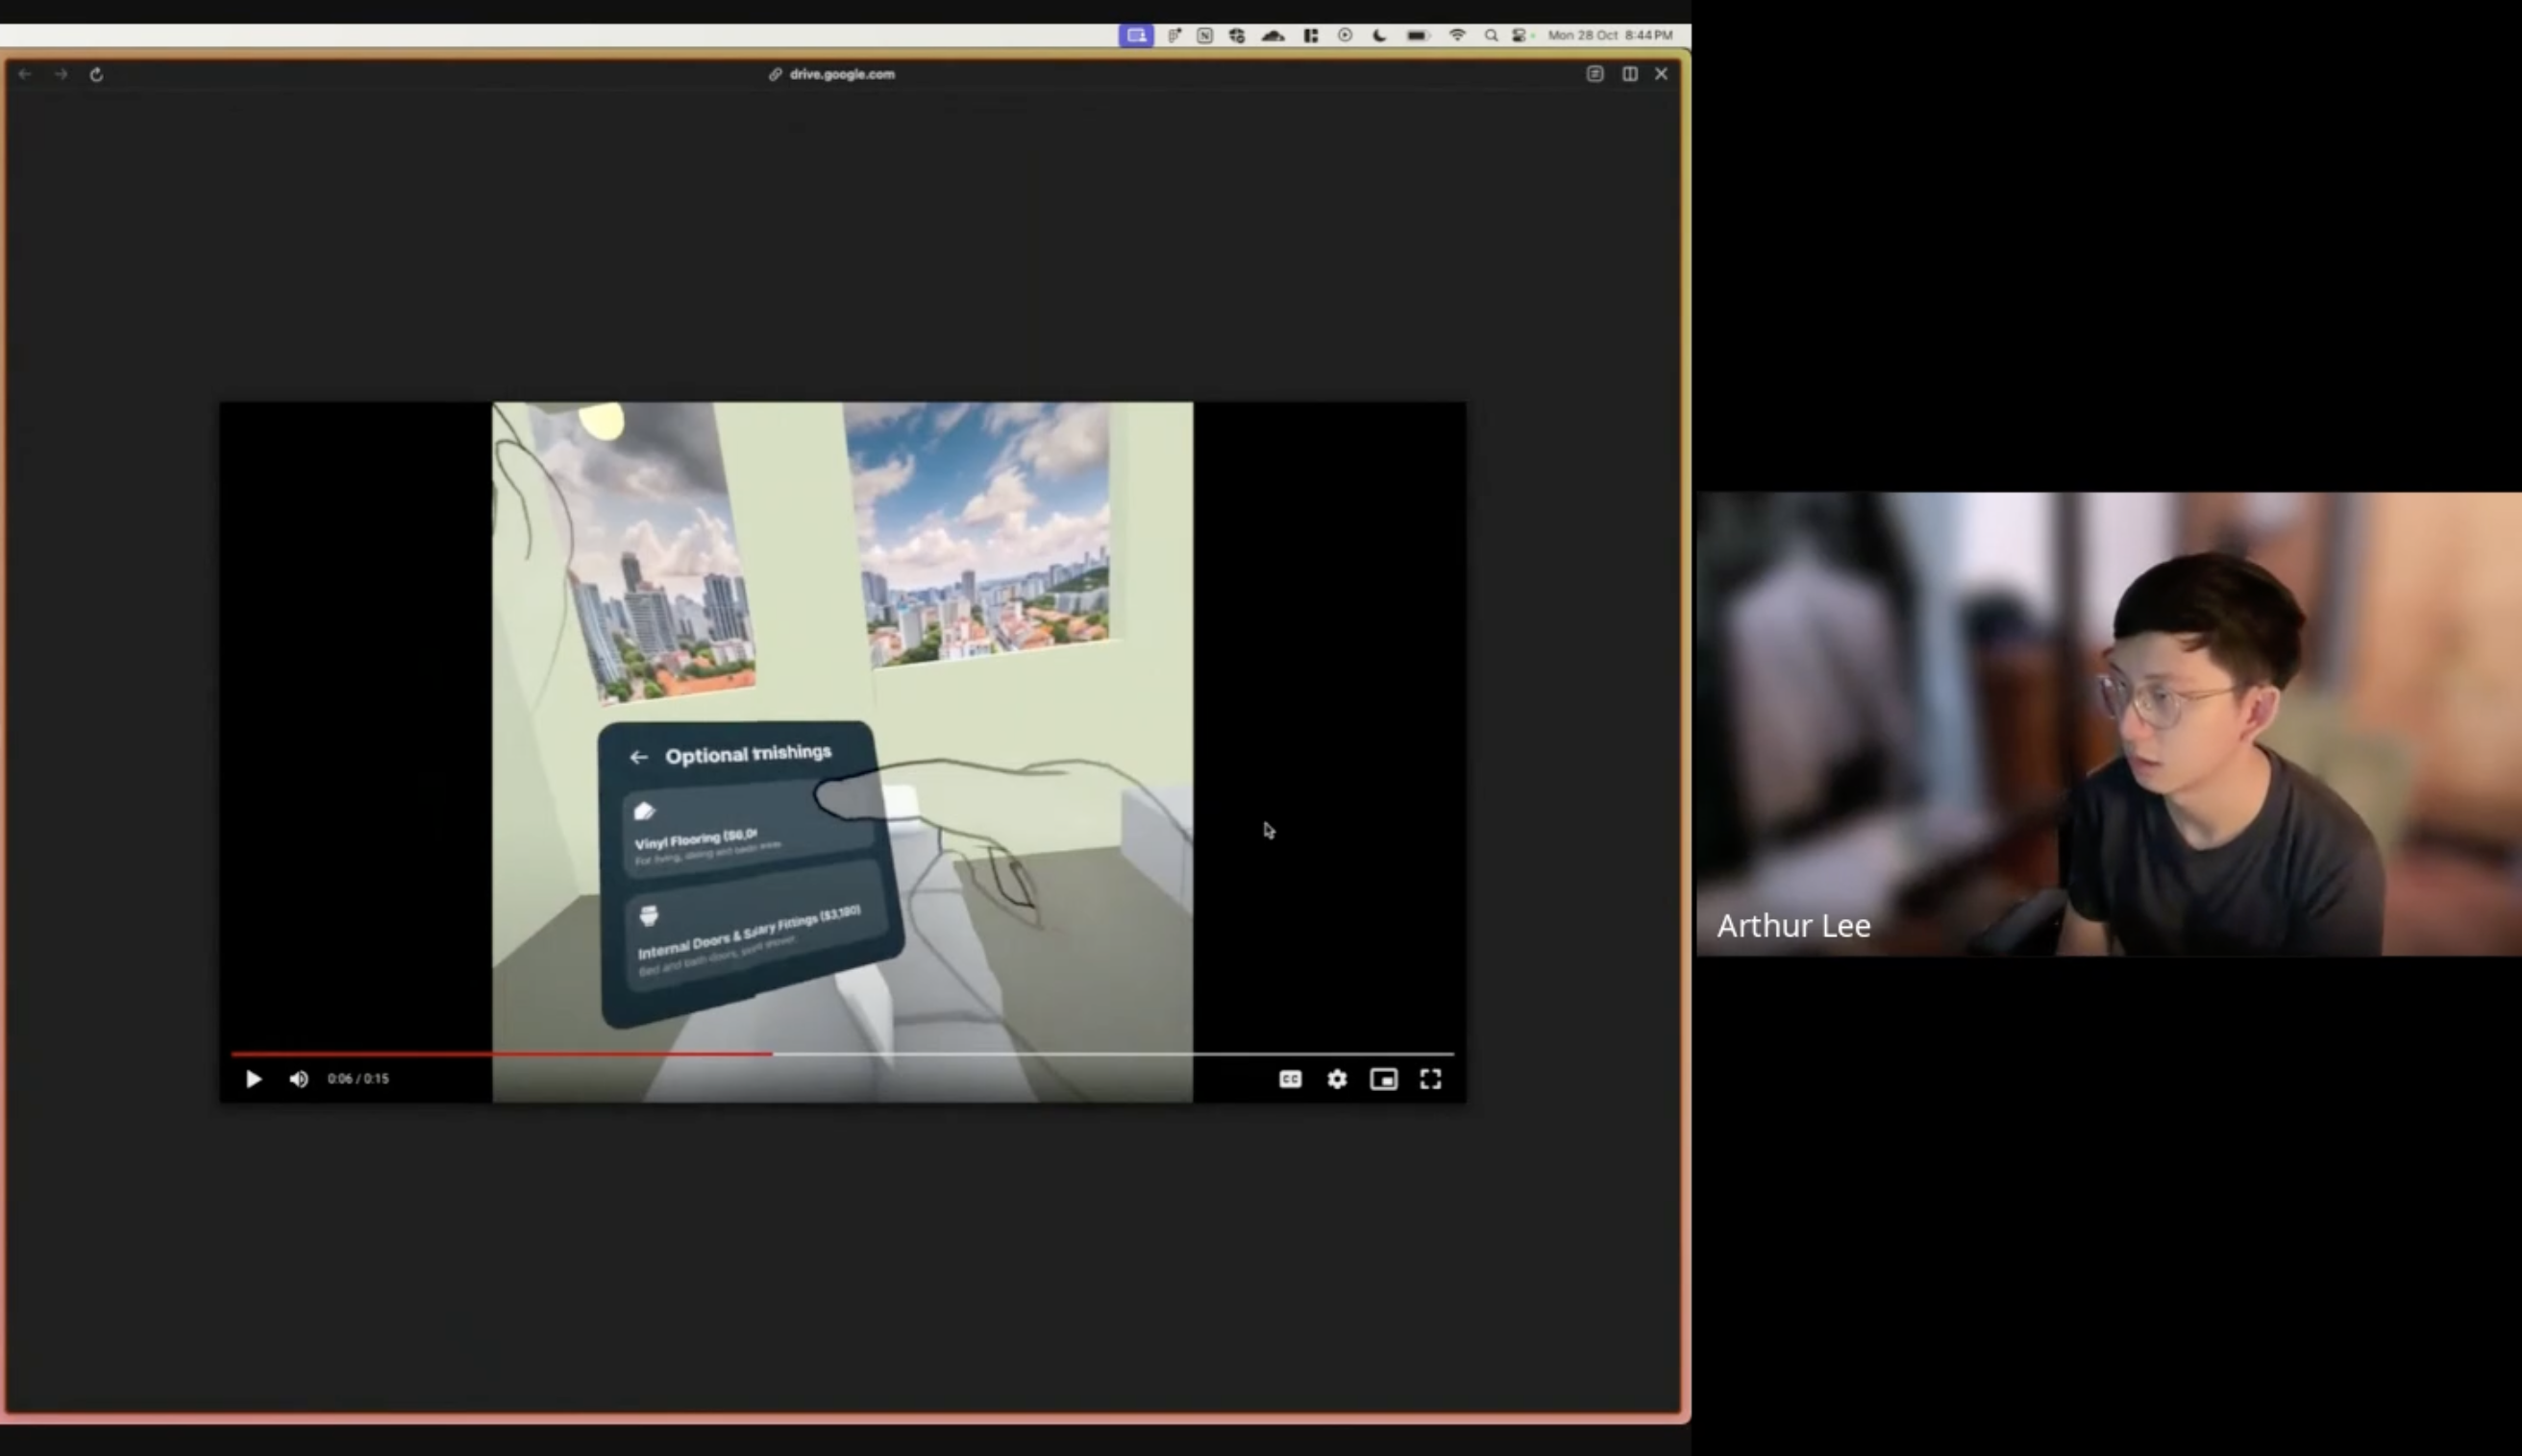2522x1456 pixels.
Task: Go forward to next page
Action: coord(61,74)
